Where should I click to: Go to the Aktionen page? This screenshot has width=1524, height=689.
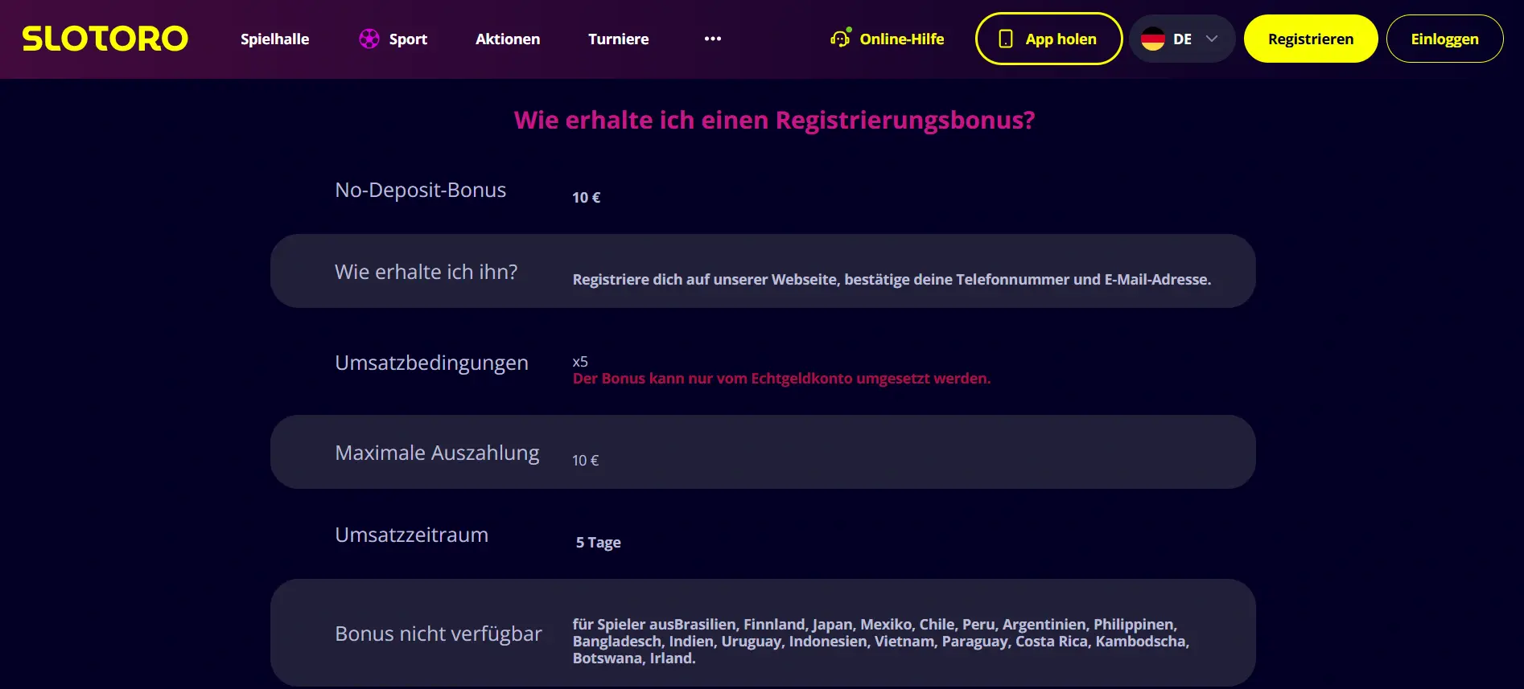(x=507, y=39)
